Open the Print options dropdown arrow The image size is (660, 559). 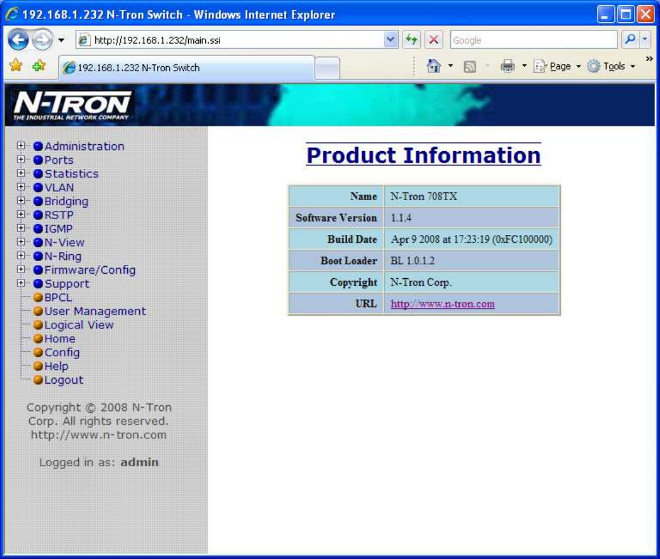(524, 66)
